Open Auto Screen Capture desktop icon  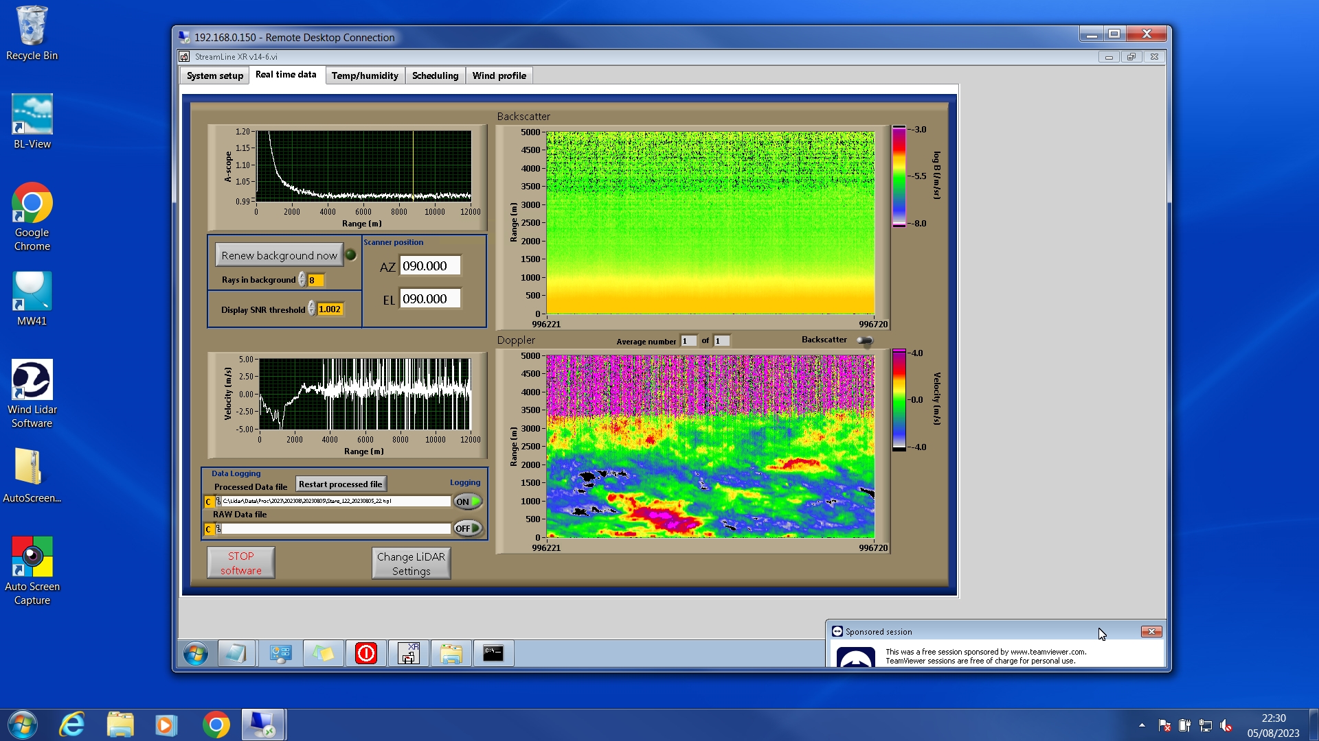pos(32,570)
